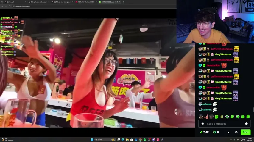Open a new browser tab
Viewport: 254px width, 142px height.
click(x=123, y=2)
